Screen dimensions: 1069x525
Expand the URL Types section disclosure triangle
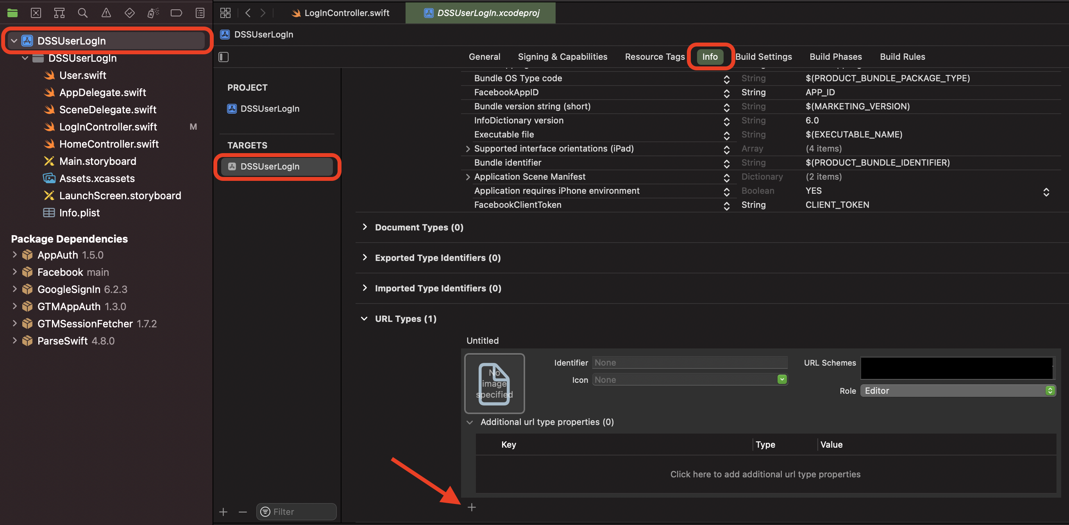(x=364, y=318)
